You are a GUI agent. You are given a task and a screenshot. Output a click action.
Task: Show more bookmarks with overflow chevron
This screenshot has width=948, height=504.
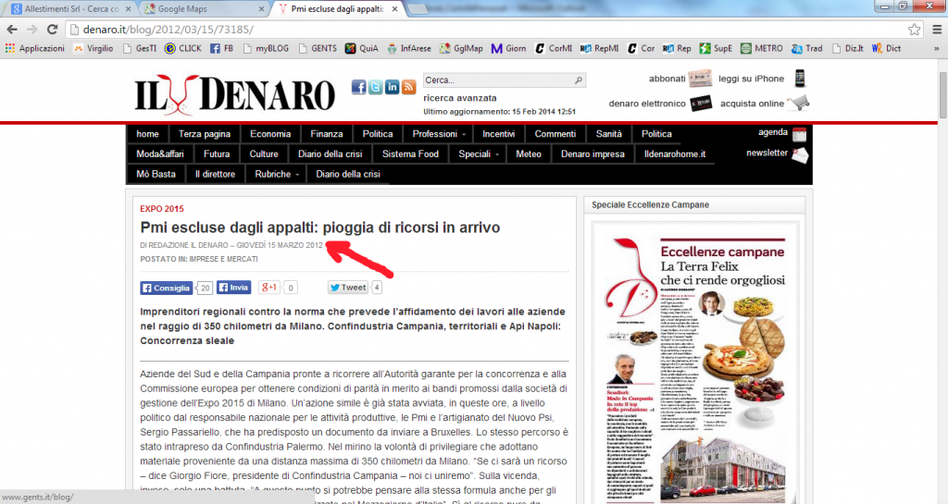click(x=937, y=48)
